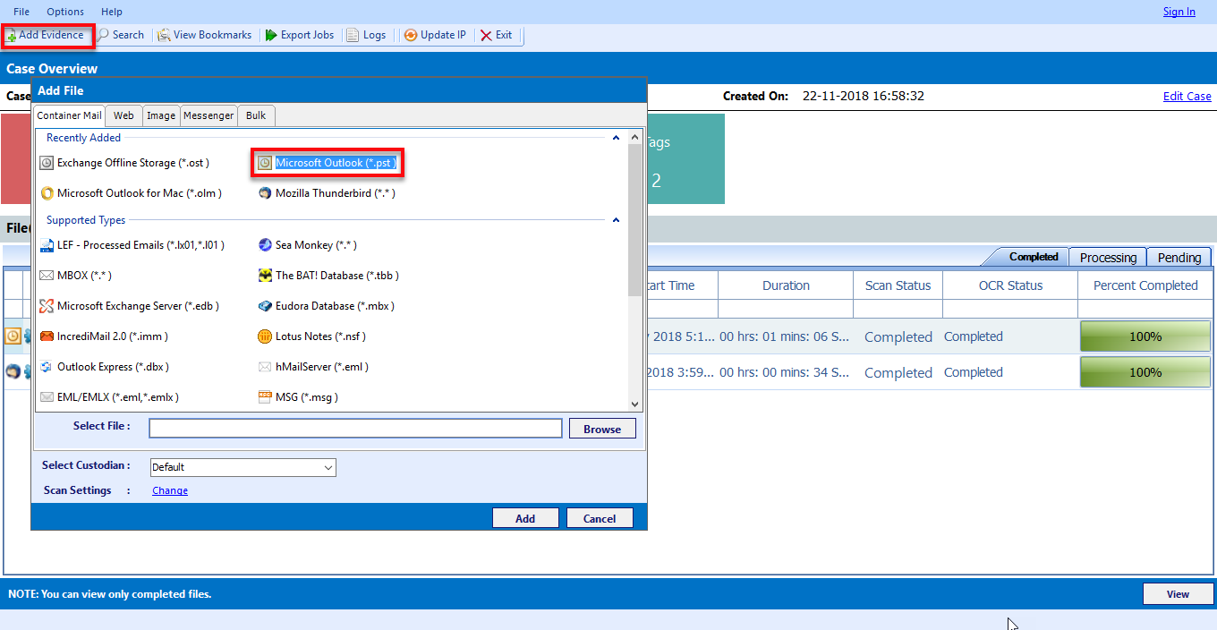Click the teal Tags tile
The image size is (1217, 630).
[x=685, y=158]
